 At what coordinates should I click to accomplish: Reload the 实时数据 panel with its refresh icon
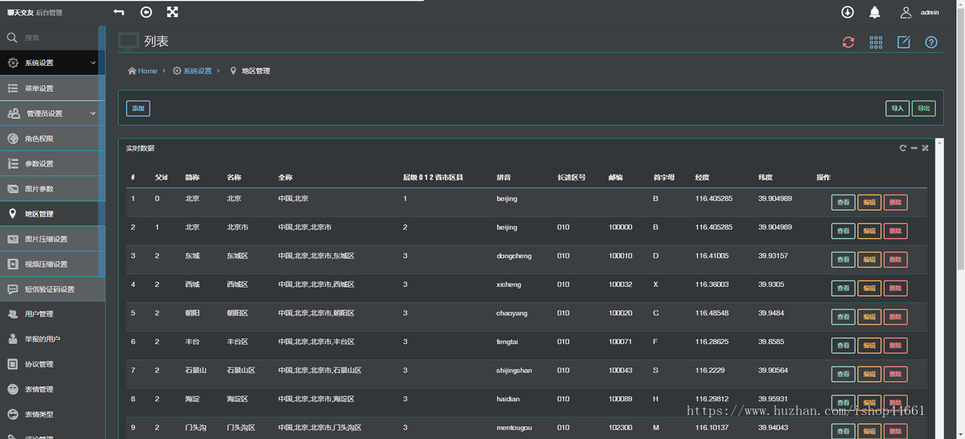(903, 148)
